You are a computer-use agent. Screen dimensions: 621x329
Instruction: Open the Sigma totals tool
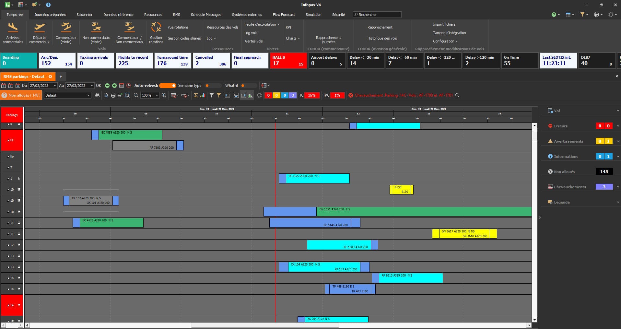(x=196, y=95)
